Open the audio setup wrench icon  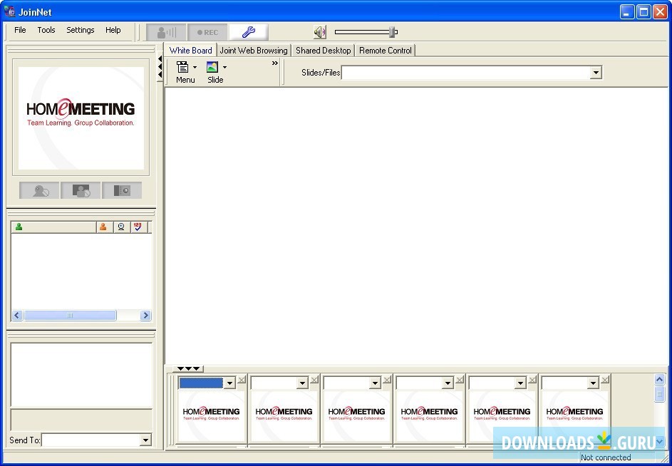coord(247,31)
